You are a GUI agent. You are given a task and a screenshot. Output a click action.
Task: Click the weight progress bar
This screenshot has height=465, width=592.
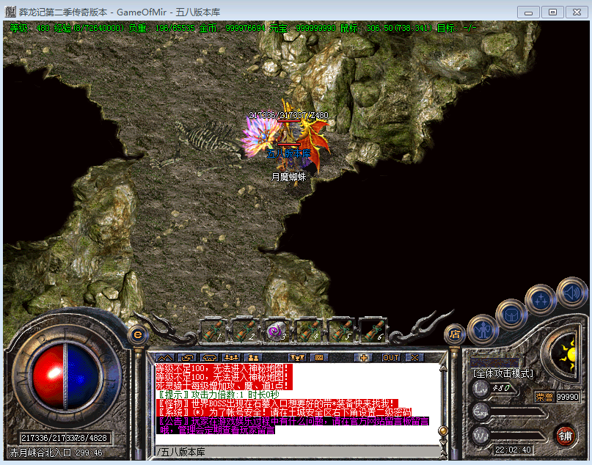coord(519,436)
